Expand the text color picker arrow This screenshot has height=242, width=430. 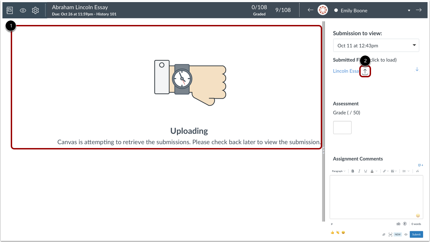point(376,171)
